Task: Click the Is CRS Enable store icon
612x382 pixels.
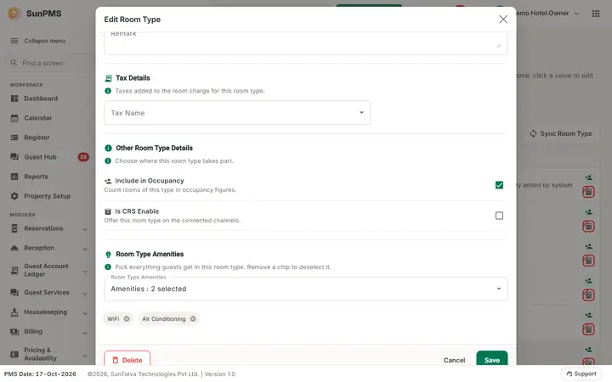Action: click(x=108, y=211)
